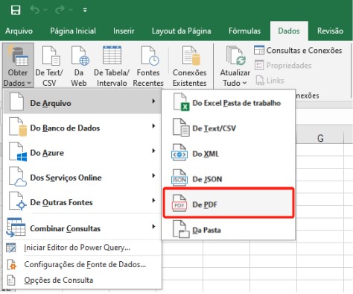Expand Combinar Consultas submenu arrow
The image size is (353, 294).
(153, 227)
